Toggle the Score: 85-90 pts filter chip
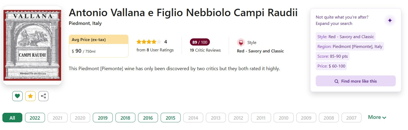The height and width of the screenshot is (130, 408). (x=332, y=56)
